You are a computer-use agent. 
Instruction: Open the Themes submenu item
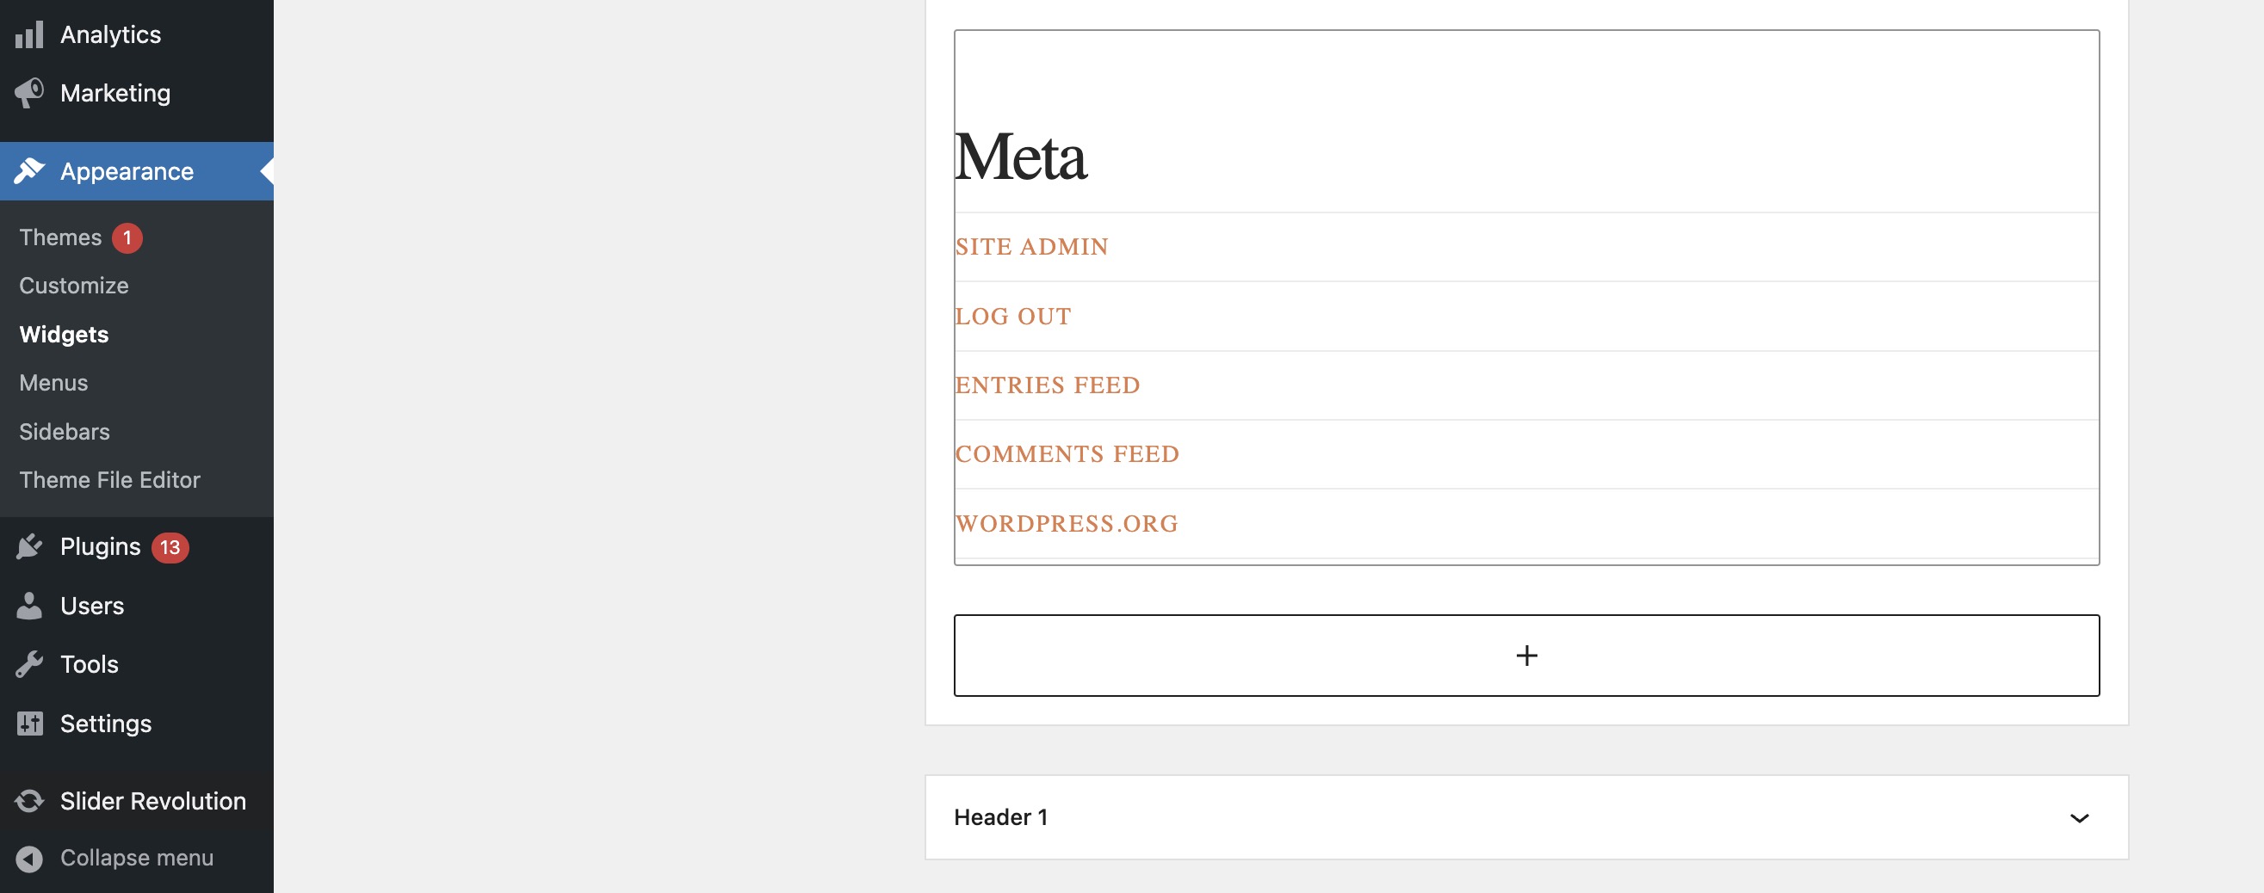coord(60,238)
